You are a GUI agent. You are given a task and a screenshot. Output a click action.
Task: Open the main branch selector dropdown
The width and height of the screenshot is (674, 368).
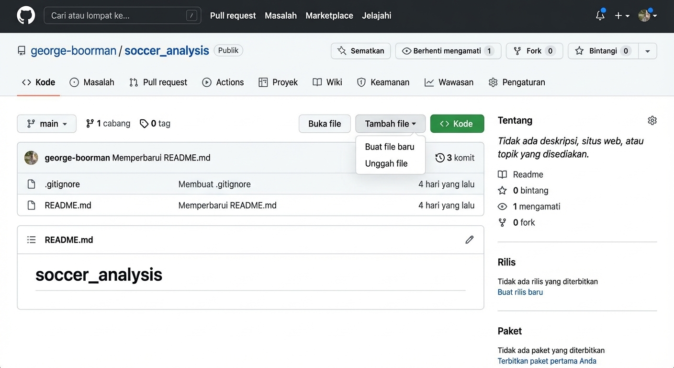[46, 124]
